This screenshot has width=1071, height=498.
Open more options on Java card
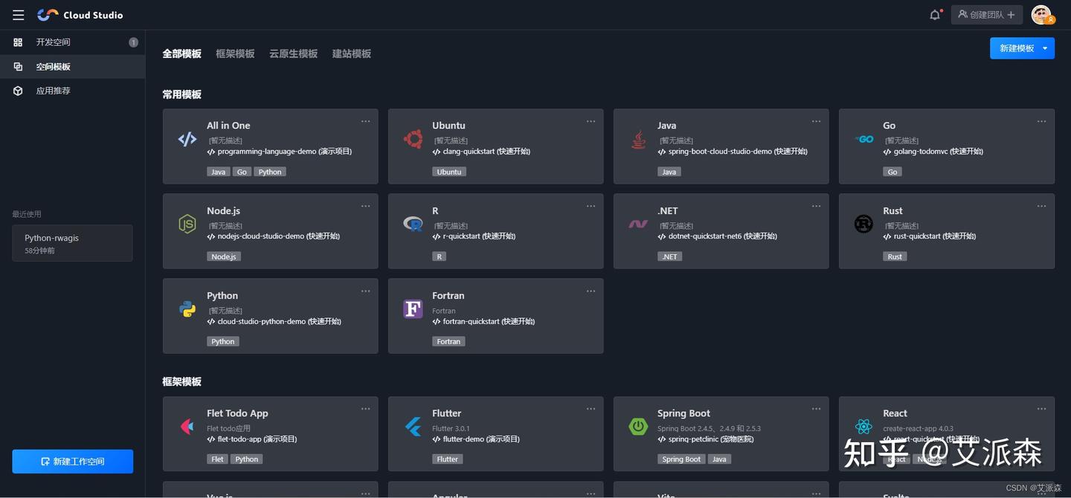[816, 121]
